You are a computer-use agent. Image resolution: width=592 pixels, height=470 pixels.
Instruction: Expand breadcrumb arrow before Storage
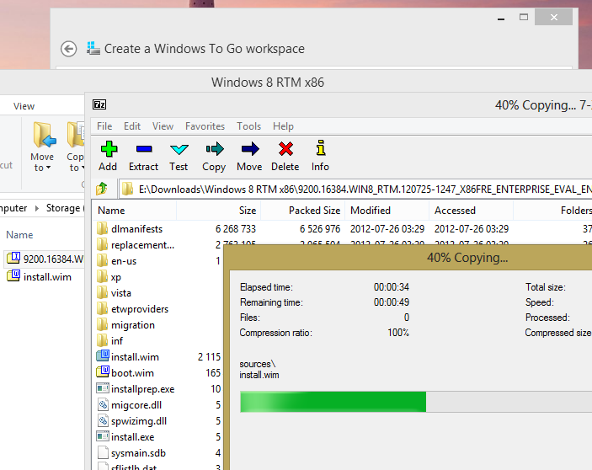tap(36, 208)
